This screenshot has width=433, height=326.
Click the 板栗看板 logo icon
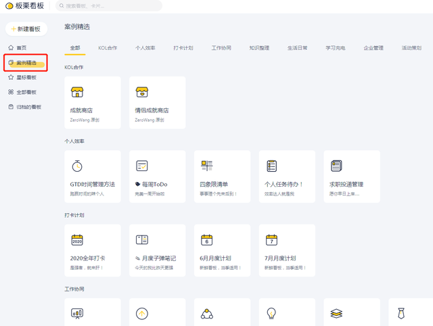point(9,6)
